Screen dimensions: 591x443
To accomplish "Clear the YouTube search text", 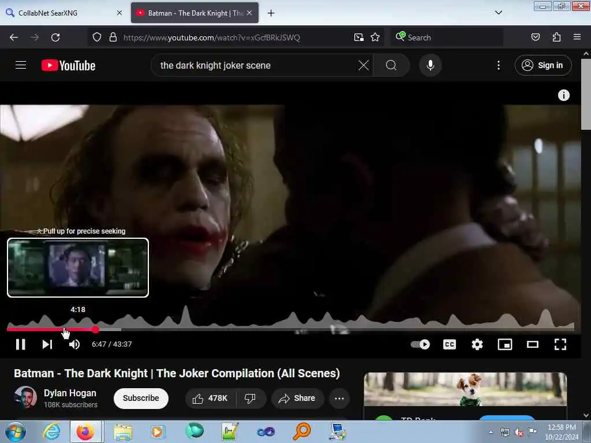I will 364,65.
